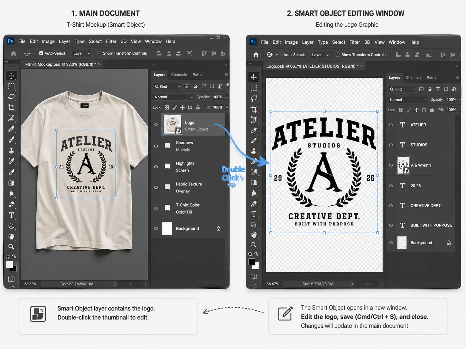Open the Filter menu in the T-Shirt Mockup window
The height and width of the screenshot is (349, 466).
(111, 41)
